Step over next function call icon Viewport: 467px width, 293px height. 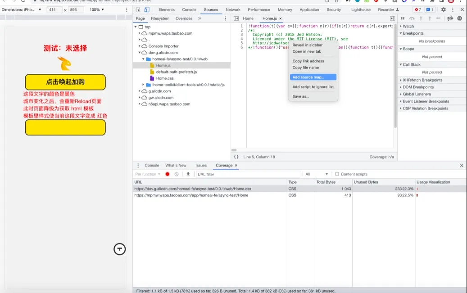[412, 18]
